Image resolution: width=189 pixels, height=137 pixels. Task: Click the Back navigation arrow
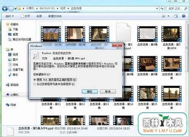(5, 9)
